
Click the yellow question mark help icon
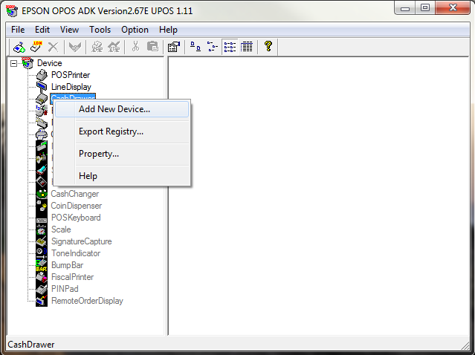click(268, 46)
